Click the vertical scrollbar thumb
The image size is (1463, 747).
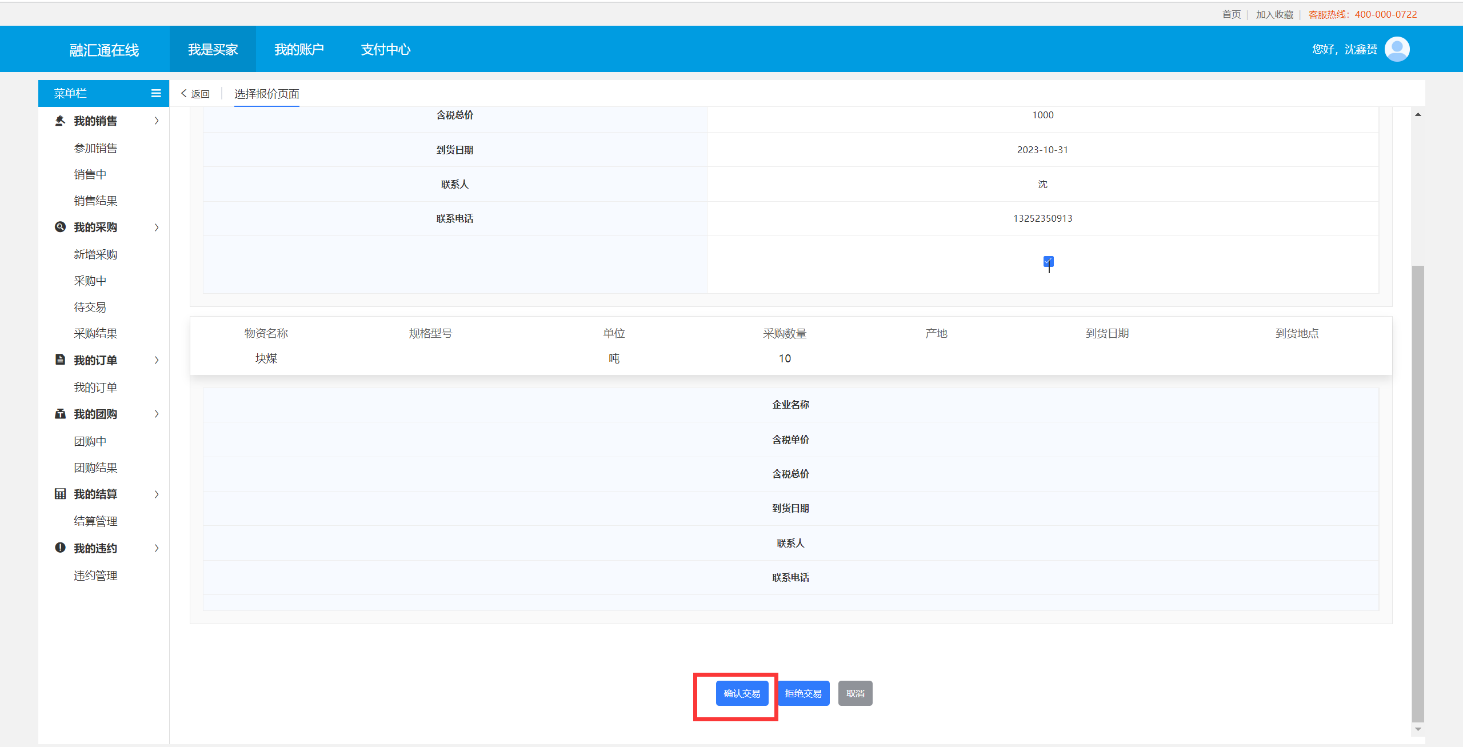click(1418, 493)
